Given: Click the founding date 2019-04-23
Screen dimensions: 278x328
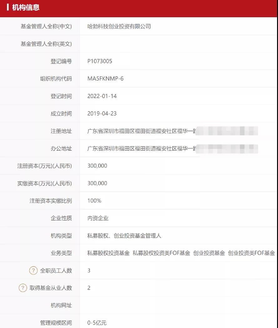Looking at the screenshot, I should [x=102, y=113].
